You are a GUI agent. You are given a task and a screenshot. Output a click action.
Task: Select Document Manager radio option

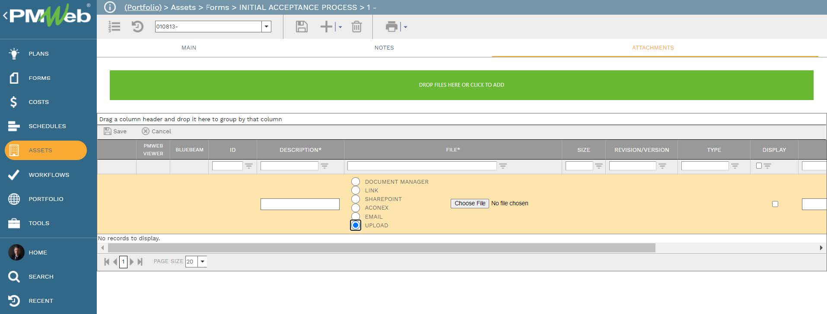(356, 182)
